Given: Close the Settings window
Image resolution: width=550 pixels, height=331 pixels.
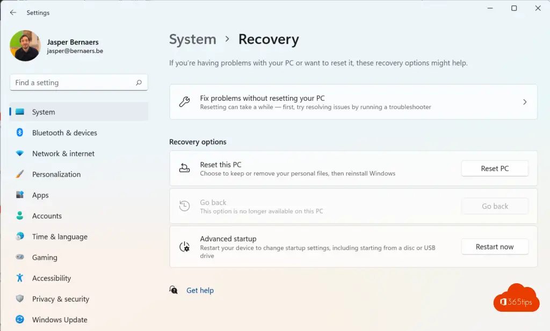Looking at the screenshot, I should (x=538, y=8).
